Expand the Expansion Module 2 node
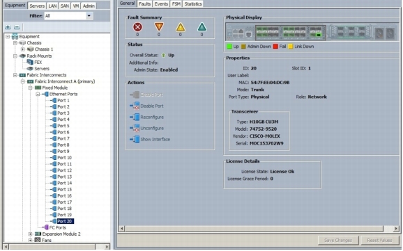 pos(30,234)
